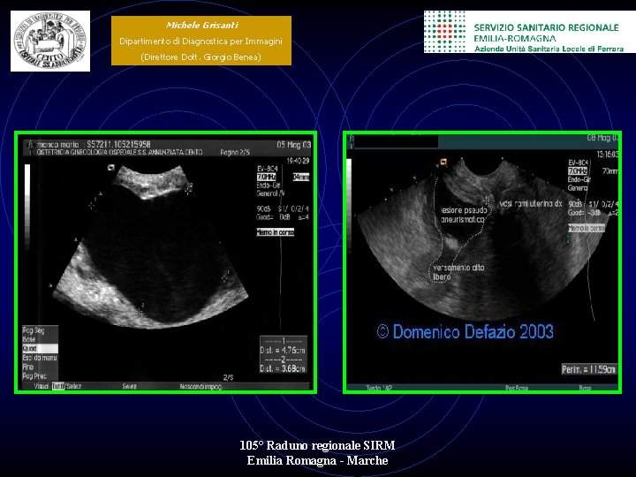Viewport: 636px width, 477px height.
Task: Click 'Emilia Romagna - Marche' footer text
Action: [x=318, y=460]
